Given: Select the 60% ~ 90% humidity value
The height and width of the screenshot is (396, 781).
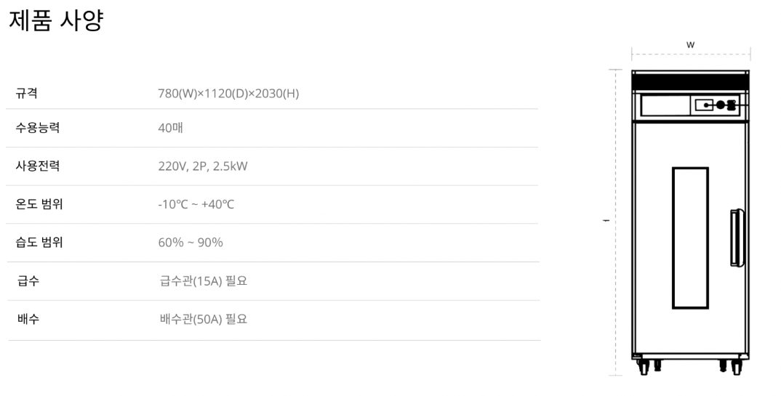Looking at the screenshot, I should (191, 242).
